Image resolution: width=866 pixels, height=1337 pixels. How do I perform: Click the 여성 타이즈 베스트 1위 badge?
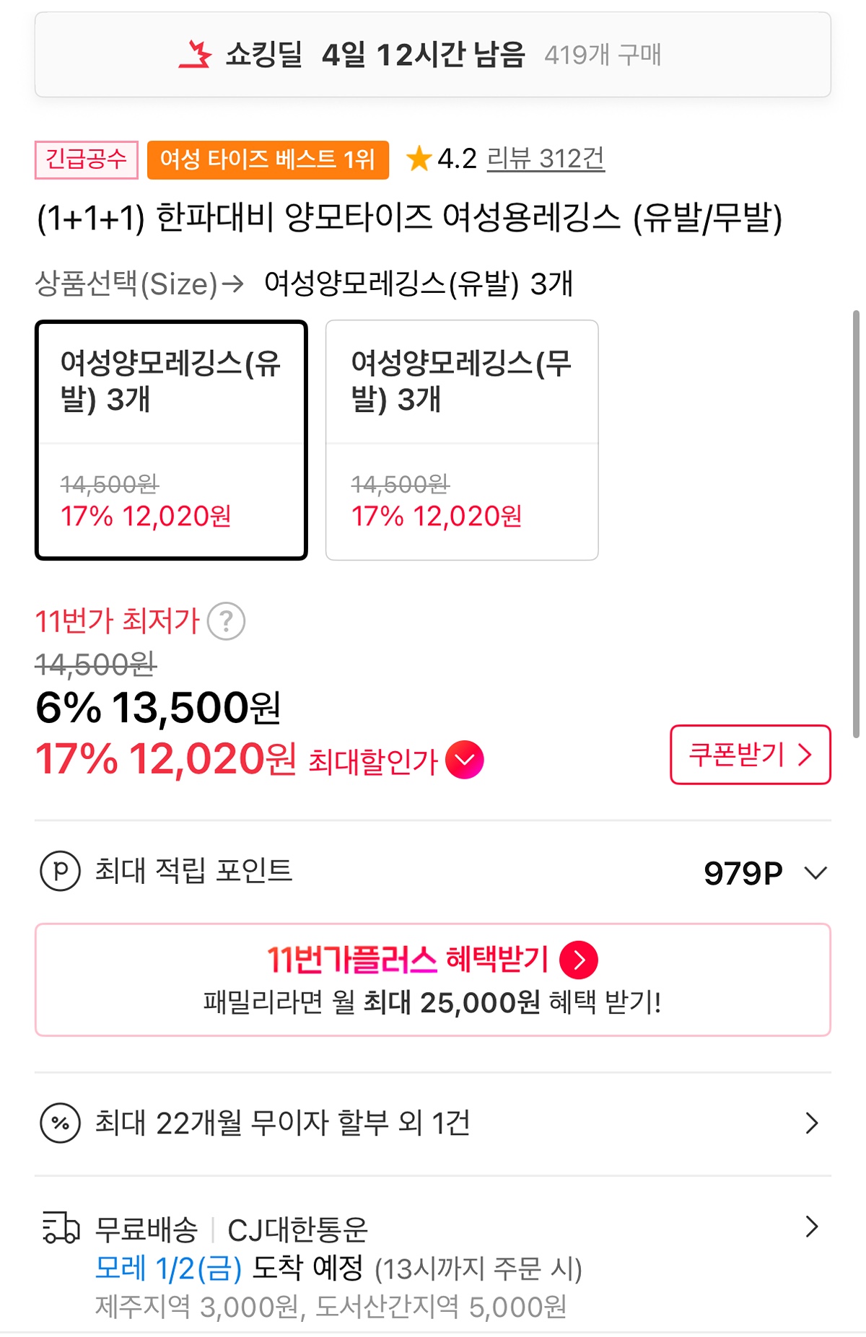pos(268,159)
